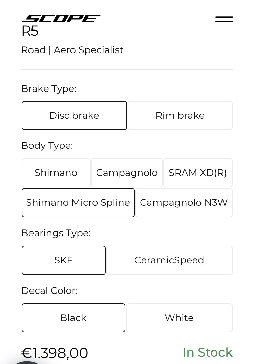Select SKF bearings
The height and width of the screenshot is (364, 254).
click(63, 260)
